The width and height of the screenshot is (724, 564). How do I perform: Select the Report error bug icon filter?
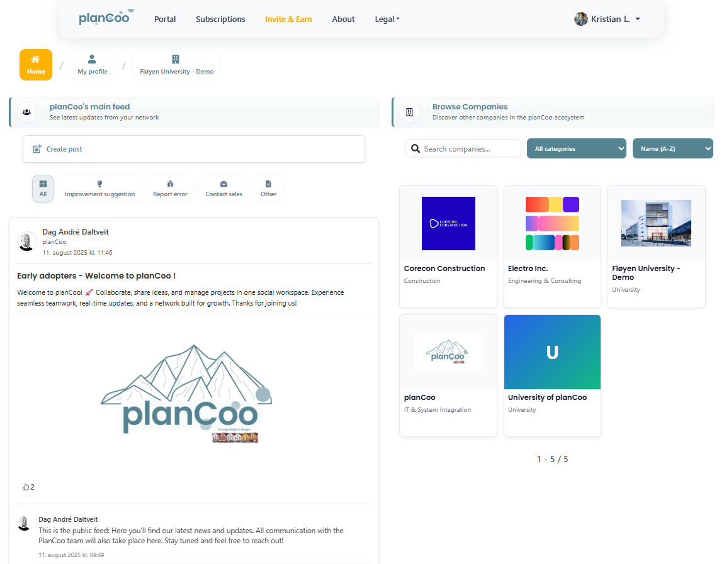tap(170, 184)
